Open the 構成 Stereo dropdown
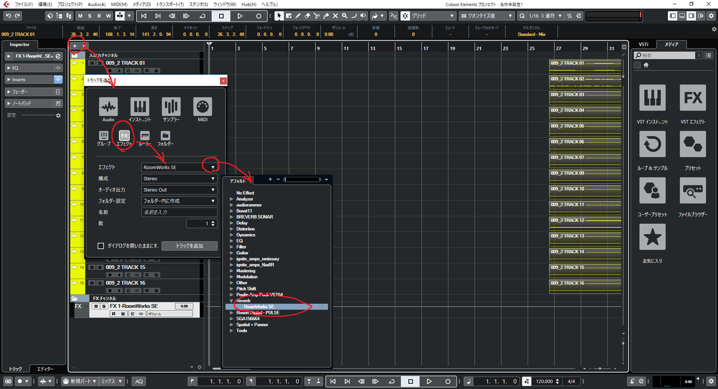 (x=179, y=179)
